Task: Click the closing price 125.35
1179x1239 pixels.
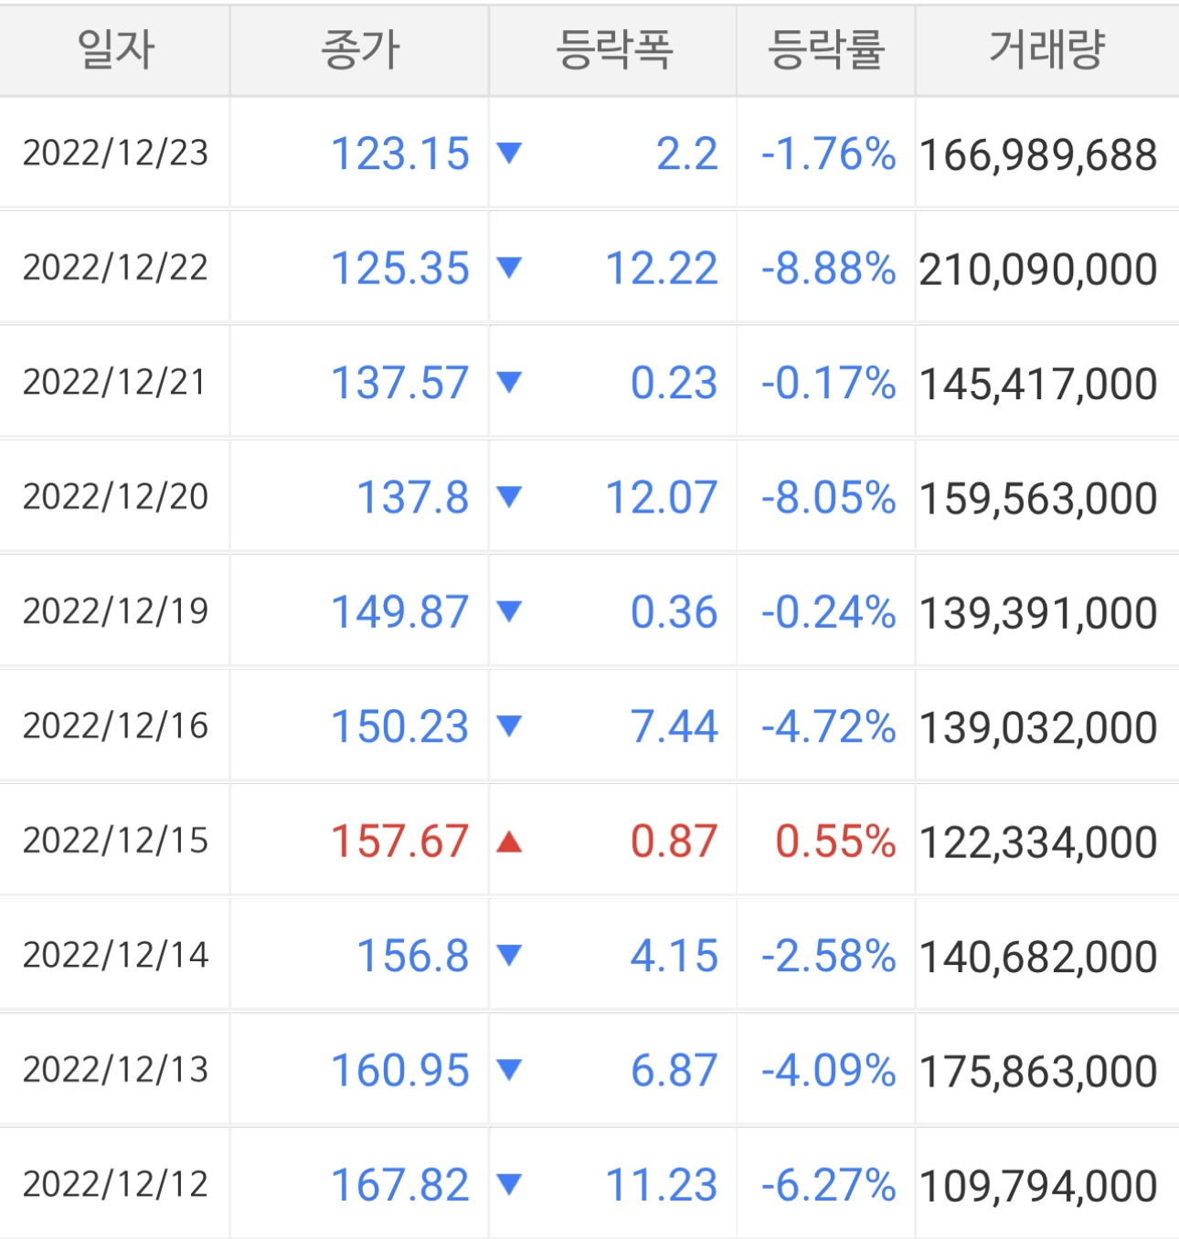Action: (x=400, y=269)
